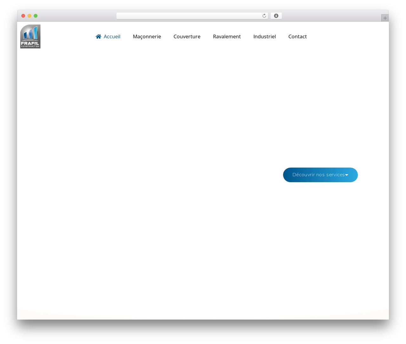Navigate to the Contact page
The image size is (406, 344).
tap(298, 36)
